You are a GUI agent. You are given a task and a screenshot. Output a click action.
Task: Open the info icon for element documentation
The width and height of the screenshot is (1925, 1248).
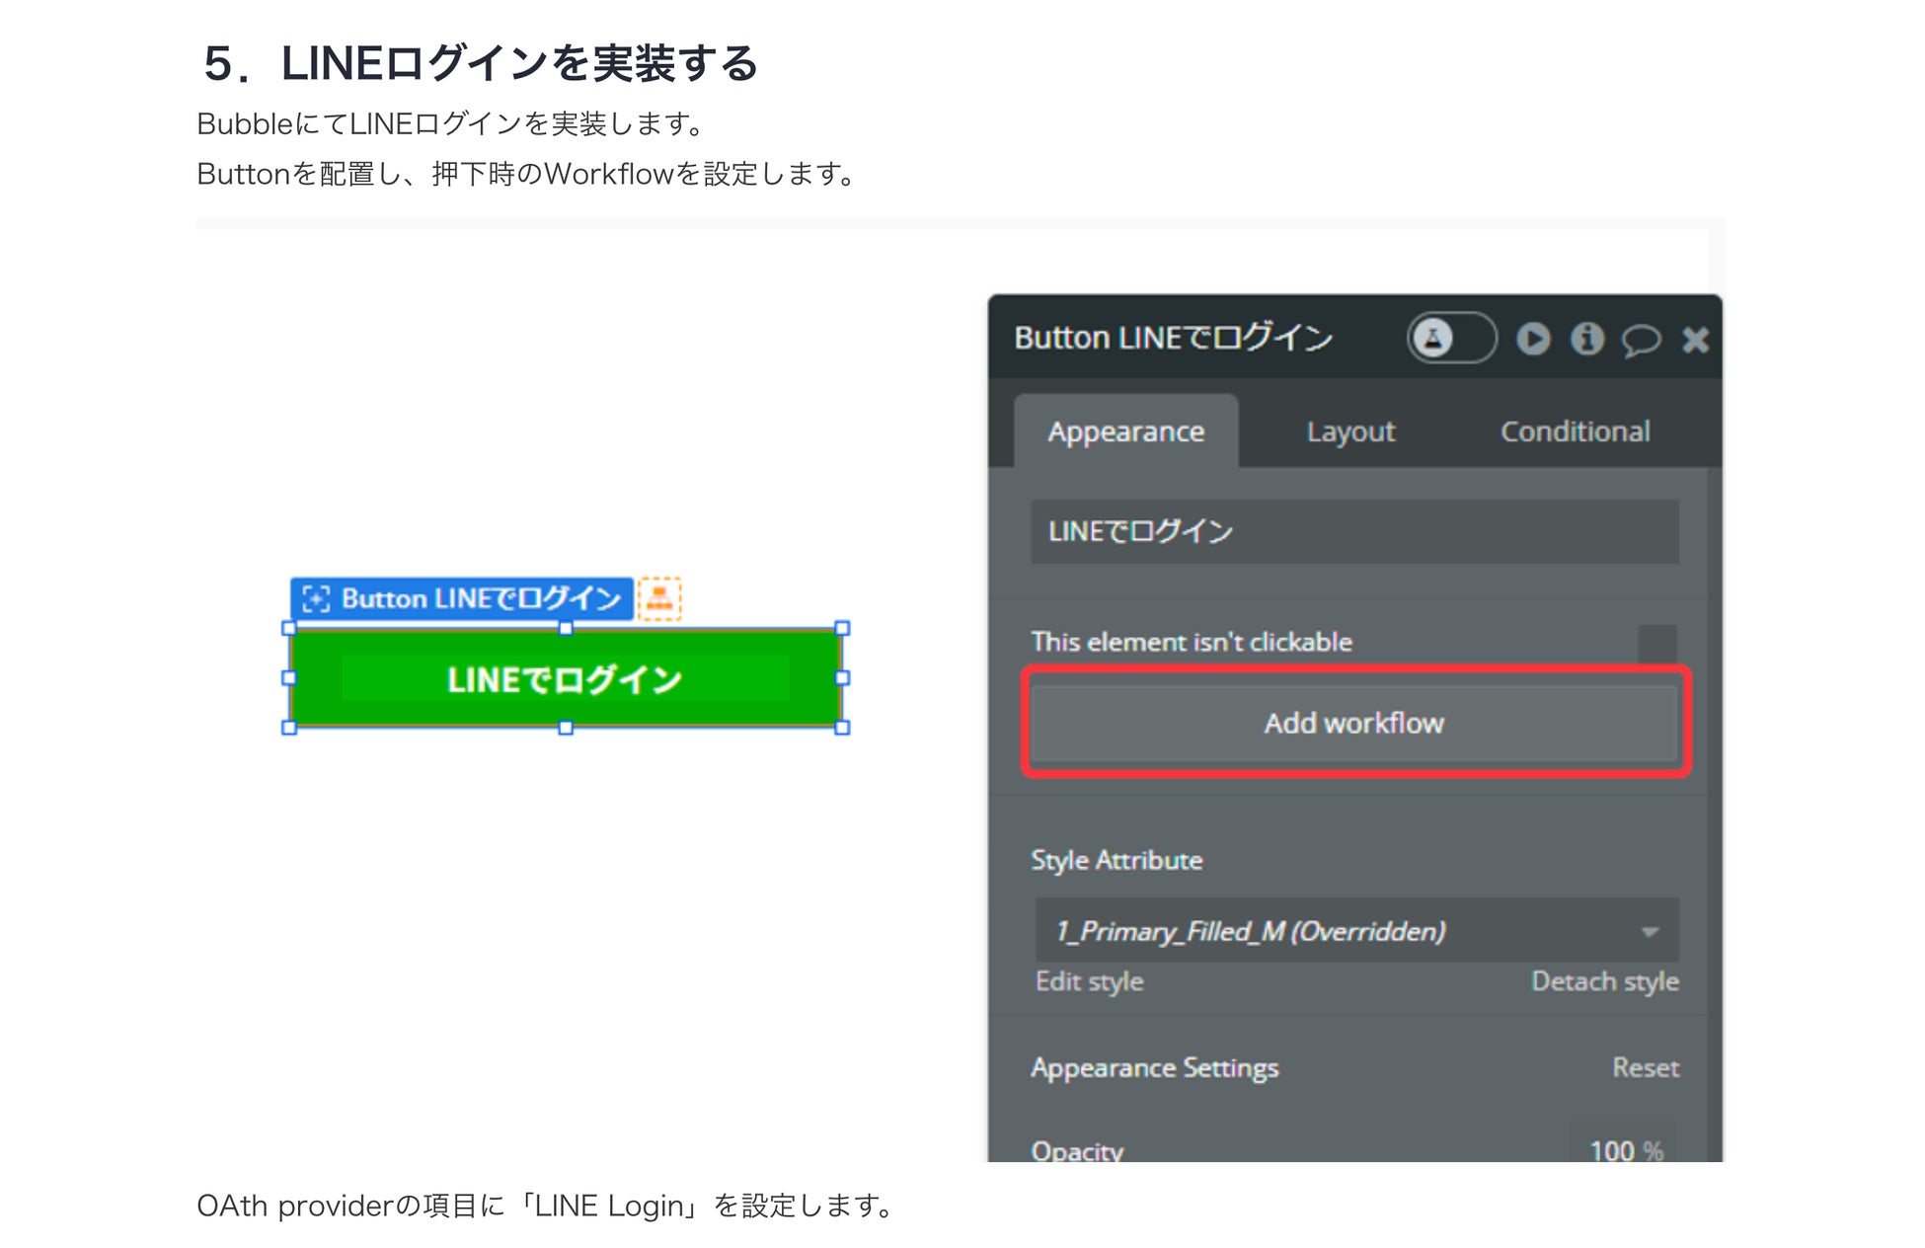click(1586, 339)
